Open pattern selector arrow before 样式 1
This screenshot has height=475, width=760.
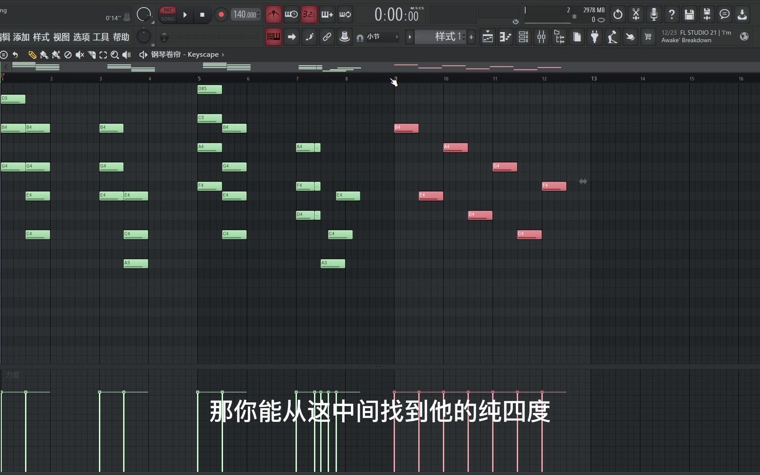(x=409, y=37)
